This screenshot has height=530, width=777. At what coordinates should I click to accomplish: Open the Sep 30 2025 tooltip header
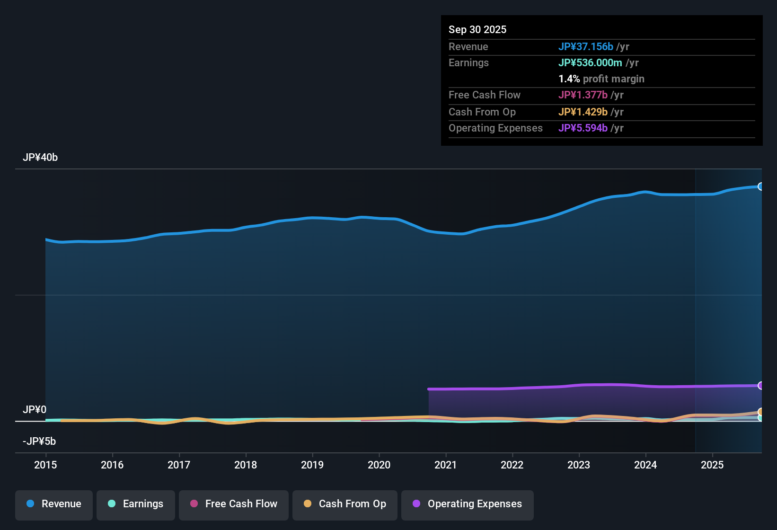click(477, 29)
